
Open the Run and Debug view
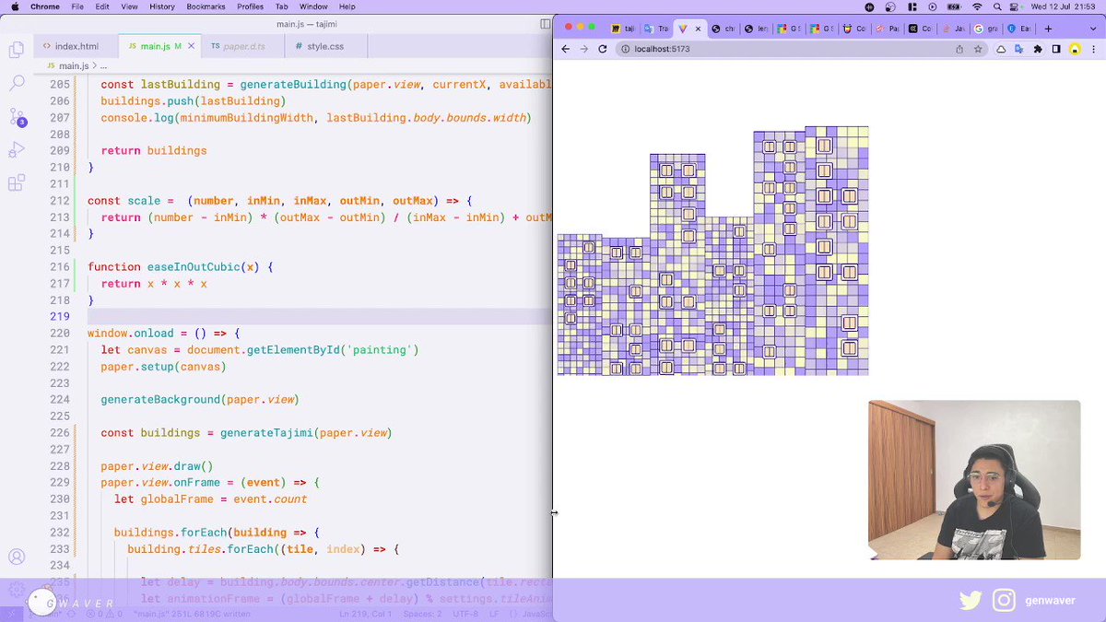point(17,150)
